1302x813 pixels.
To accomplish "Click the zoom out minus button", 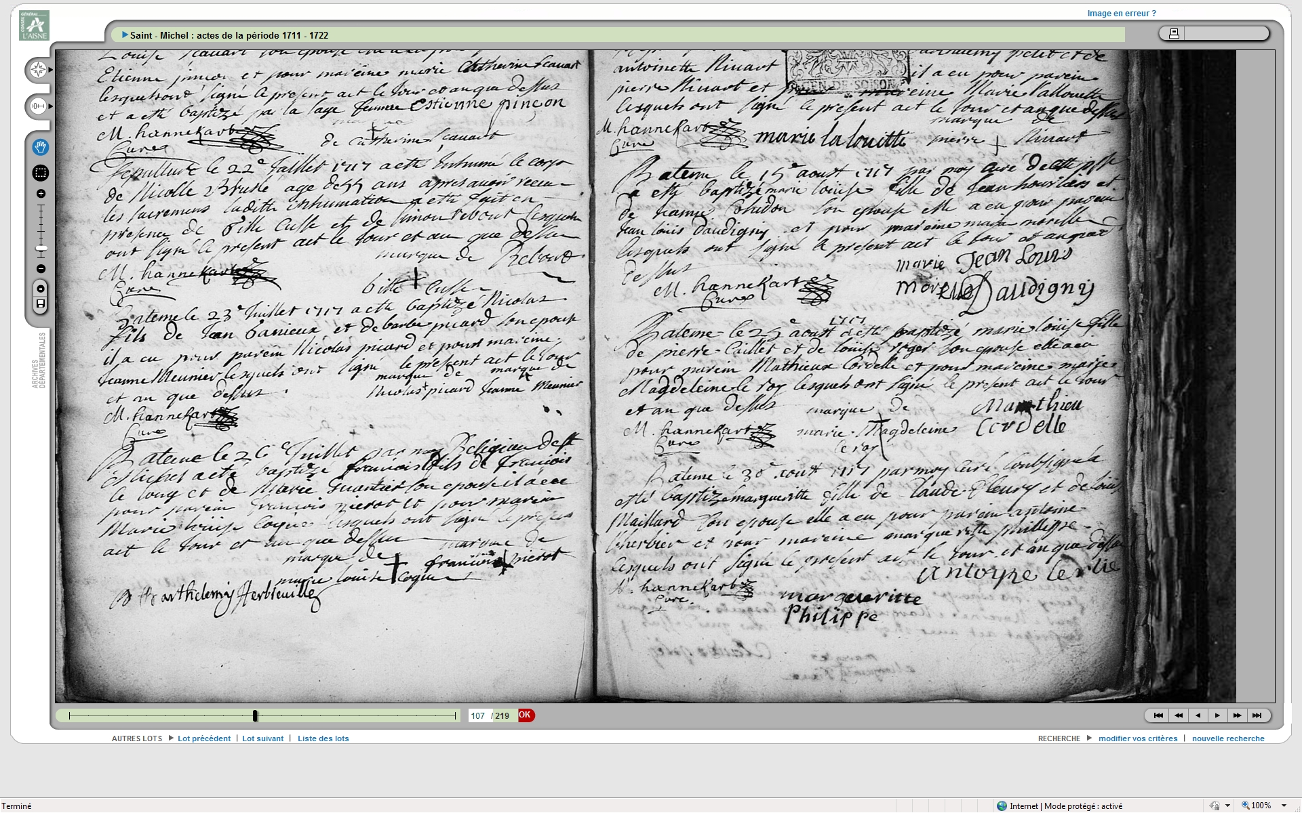I will point(41,269).
